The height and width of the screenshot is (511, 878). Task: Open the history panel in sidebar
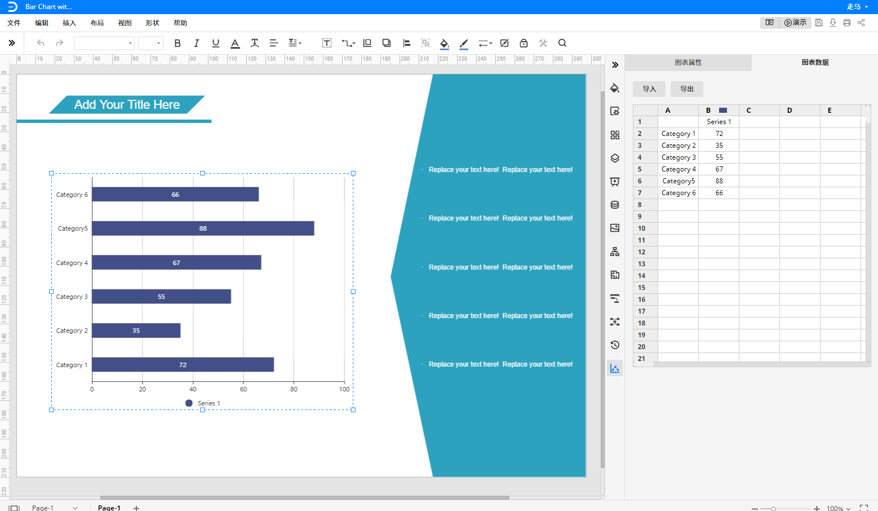tap(615, 345)
